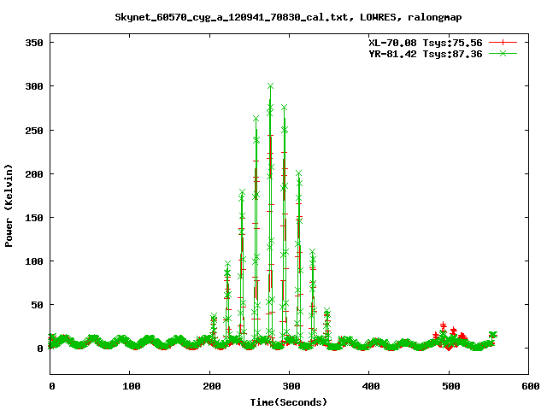Viewport: 547px width, 410px height.
Task: Click the 300 tick label on y-axis
Action: [34, 86]
